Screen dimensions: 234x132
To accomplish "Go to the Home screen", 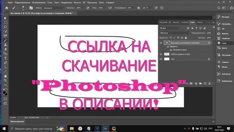I will pos(7,8).
